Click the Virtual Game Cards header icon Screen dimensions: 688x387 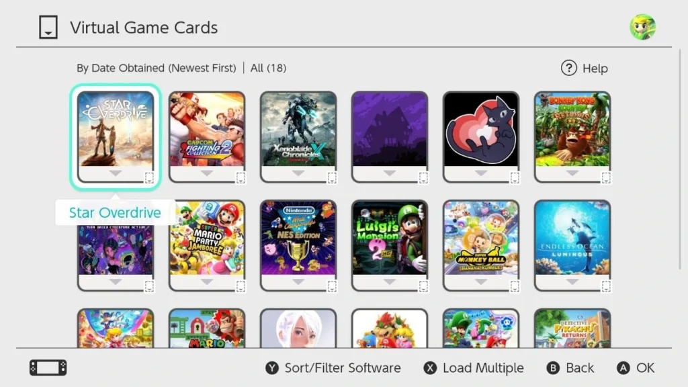click(x=48, y=27)
